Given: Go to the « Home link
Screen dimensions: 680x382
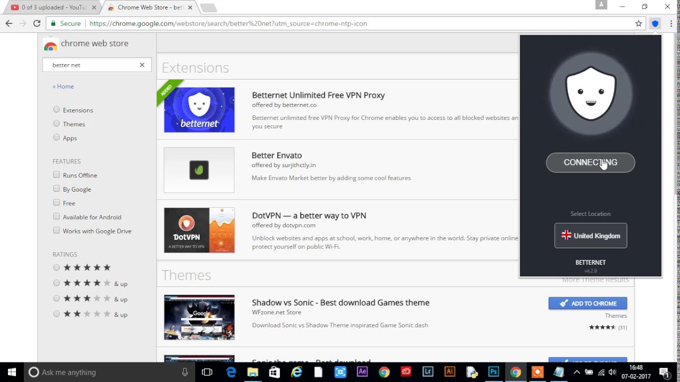Looking at the screenshot, I should 63,86.
